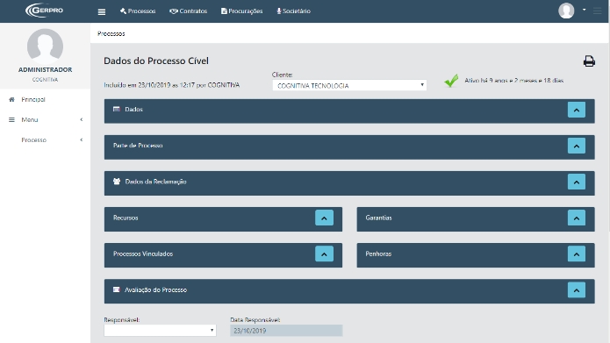Print the process with printer icon
This screenshot has width=610, height=343.
(589, 61)
